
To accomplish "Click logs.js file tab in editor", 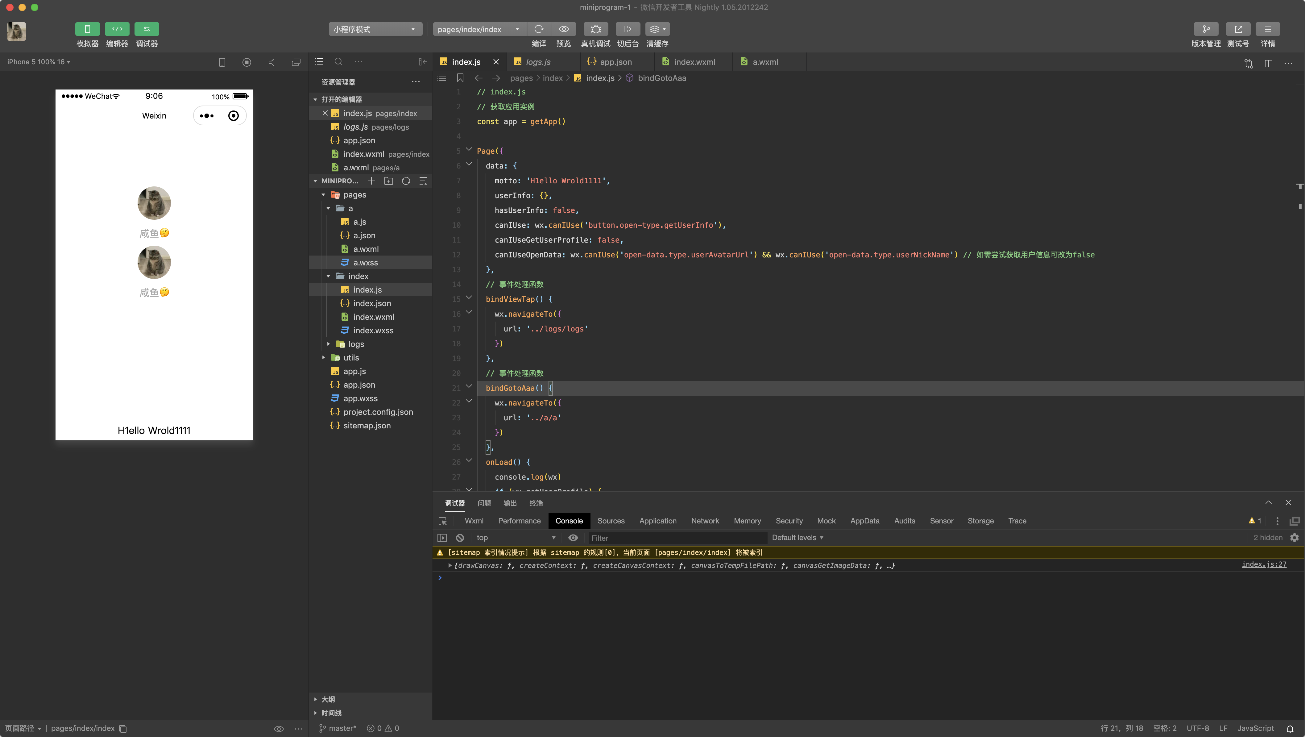I will (539, 61).
